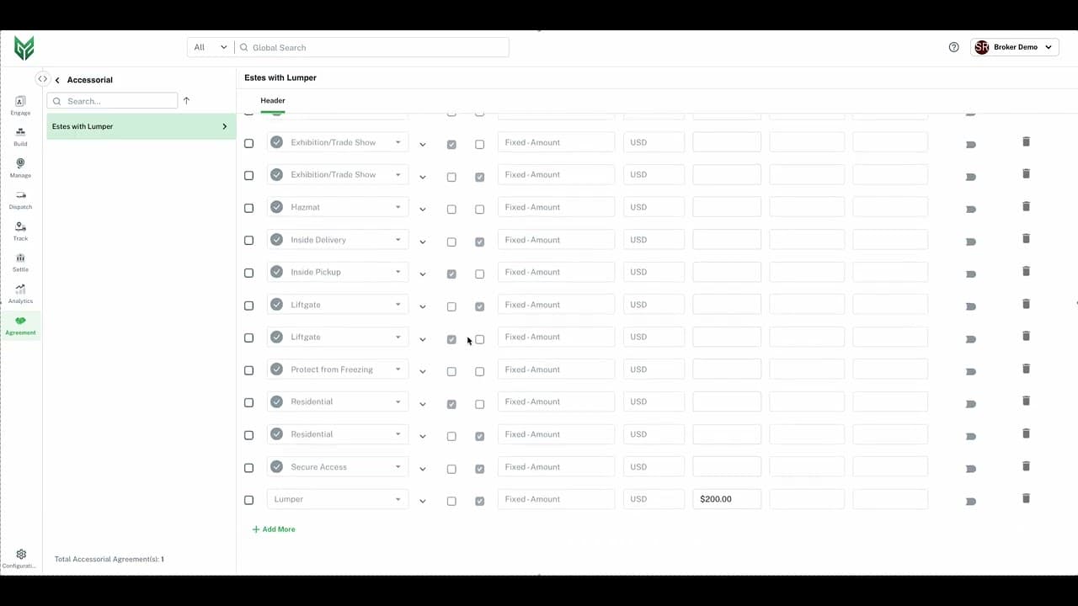Open the Engage module in sidebar
1078x606 pixels.
[20, 106]
